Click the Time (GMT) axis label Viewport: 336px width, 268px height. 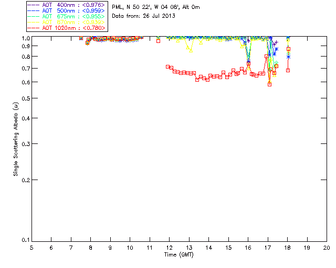click(179, 254)
